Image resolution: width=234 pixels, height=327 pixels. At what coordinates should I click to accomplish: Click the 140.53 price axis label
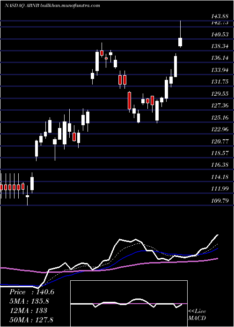click(x=220, y=35)
